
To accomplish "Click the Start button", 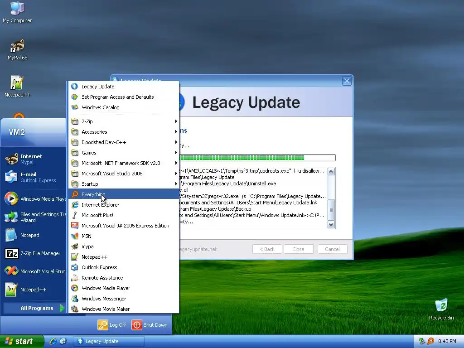I will 21,341.
